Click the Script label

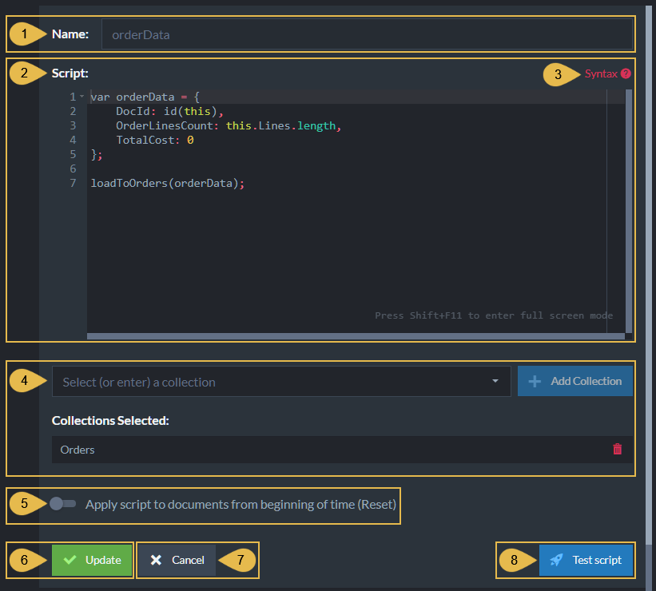click(x=70, y=73)
